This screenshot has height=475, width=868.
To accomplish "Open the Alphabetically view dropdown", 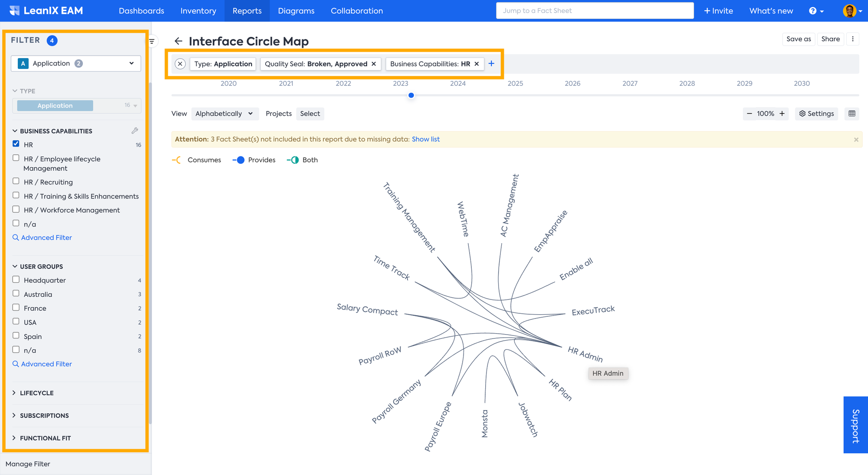I will click(224, 114).
